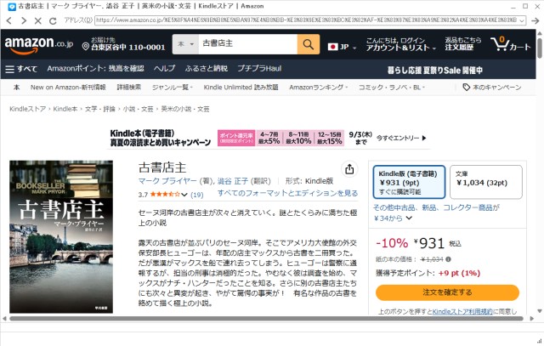
Task: Click Kindleストア breadcrumb
Action: pyautogui.click(x=27, y=109)
